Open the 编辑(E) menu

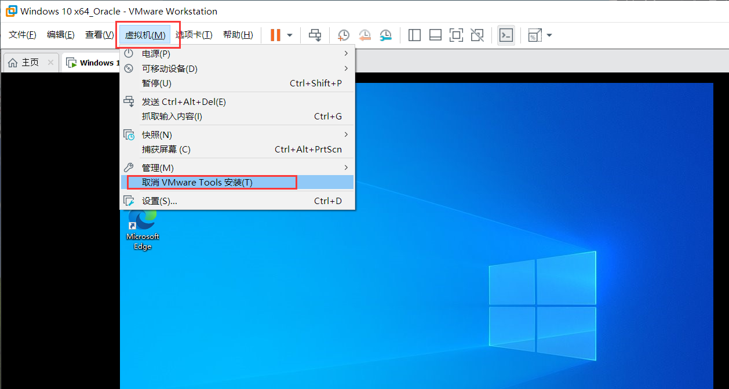(x=61, y=35)
